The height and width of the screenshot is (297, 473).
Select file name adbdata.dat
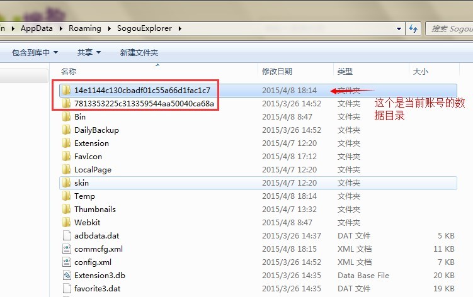pos(97,235)
